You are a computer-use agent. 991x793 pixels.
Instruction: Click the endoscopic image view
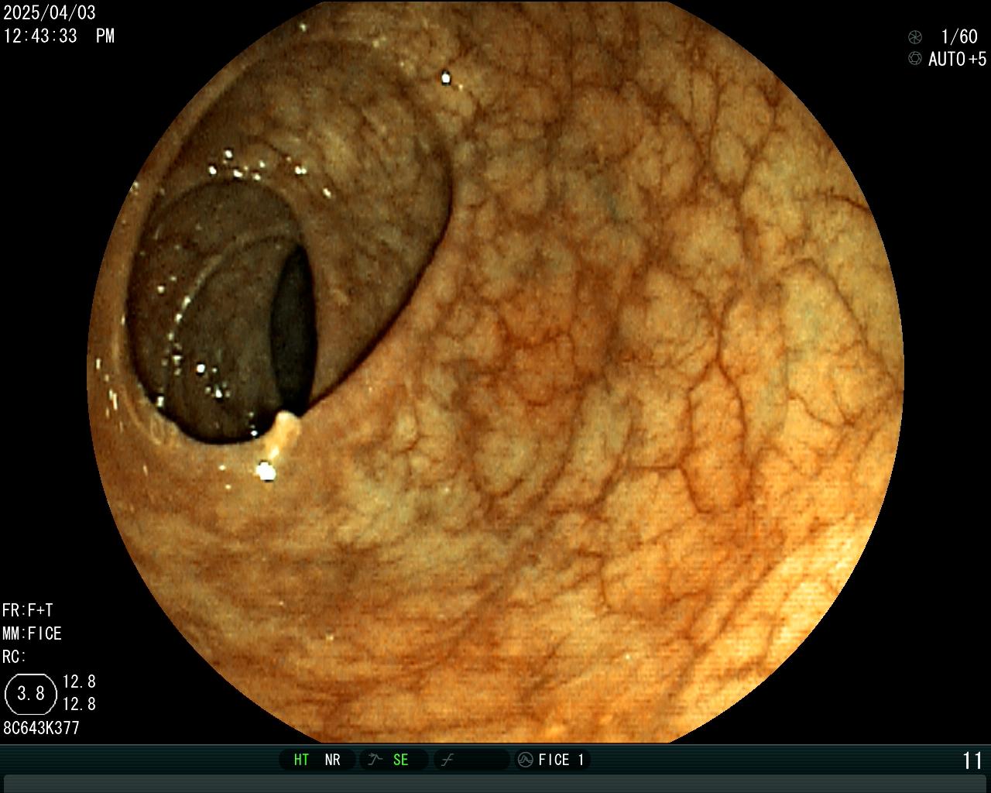tap(495, 372)
